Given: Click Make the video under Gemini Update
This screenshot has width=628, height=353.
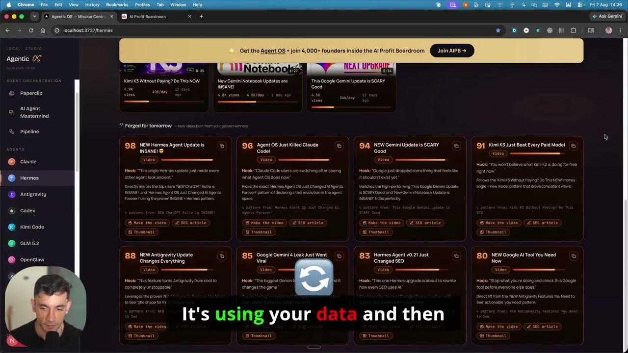Looking at the screenshot, I should [x=381, y=223].
